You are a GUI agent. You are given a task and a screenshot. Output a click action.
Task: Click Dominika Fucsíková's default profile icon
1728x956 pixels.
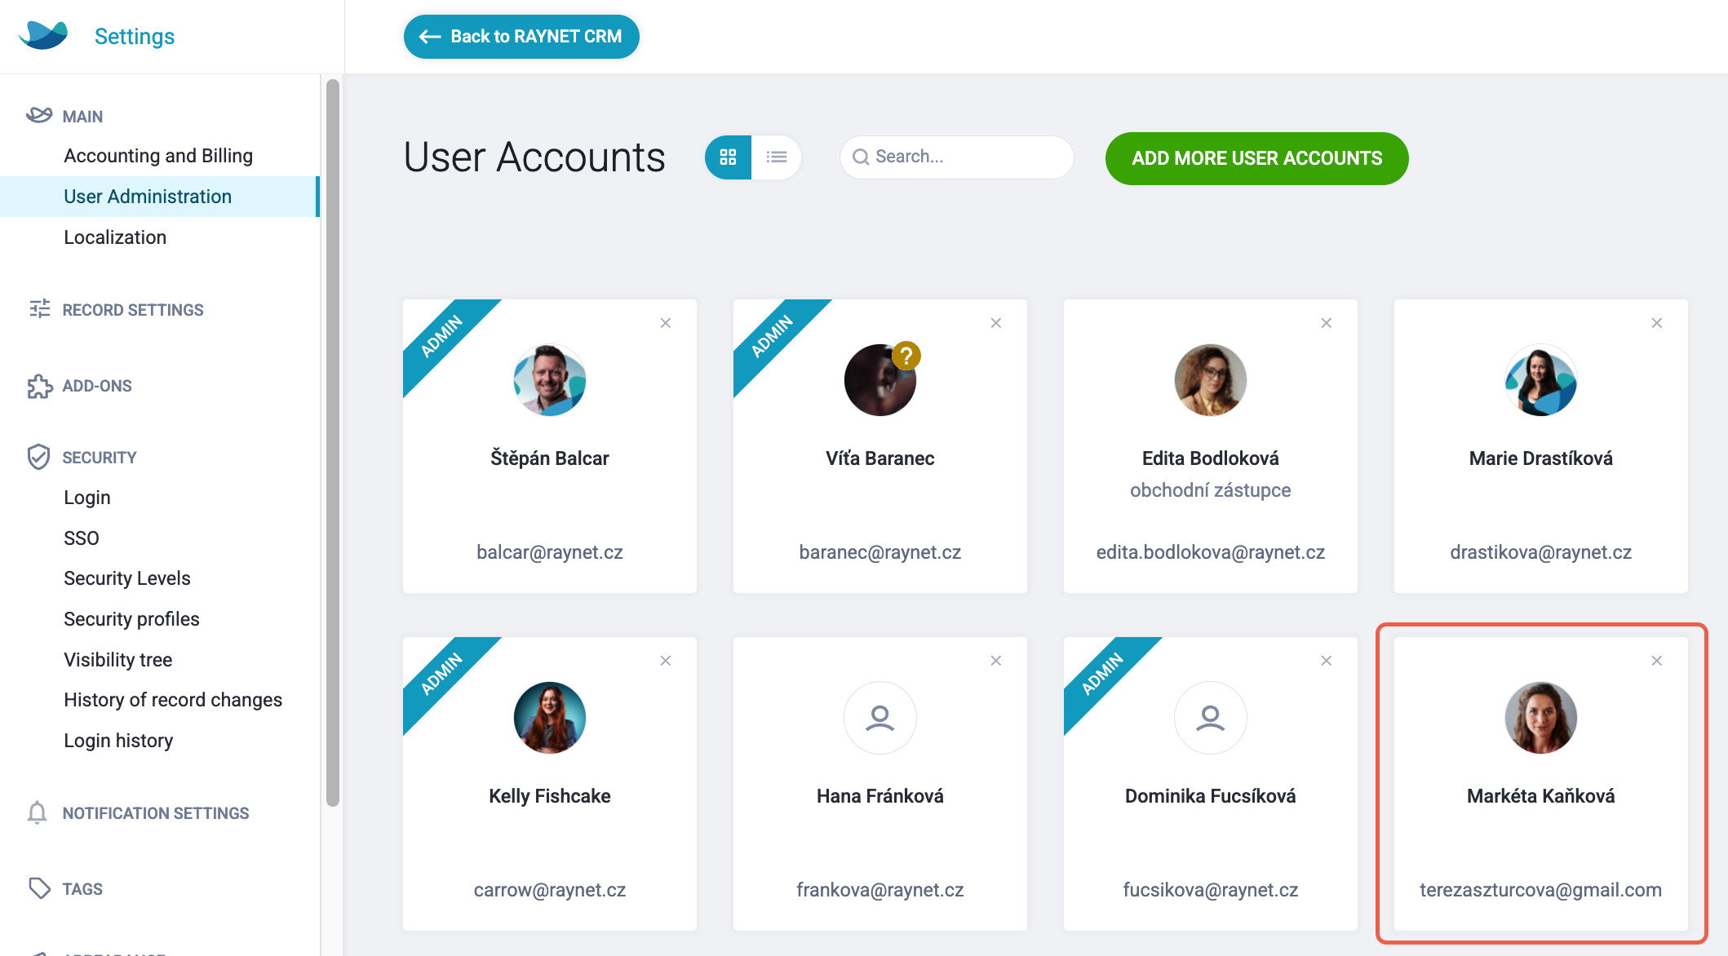[x=1211, y=718]
